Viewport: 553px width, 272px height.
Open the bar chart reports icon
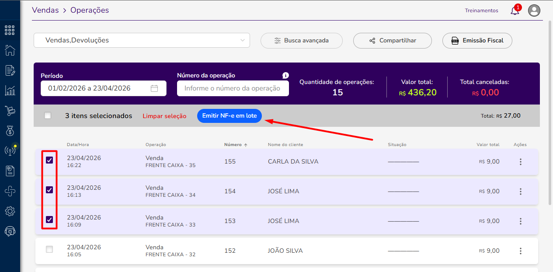(x=10, y=91)
